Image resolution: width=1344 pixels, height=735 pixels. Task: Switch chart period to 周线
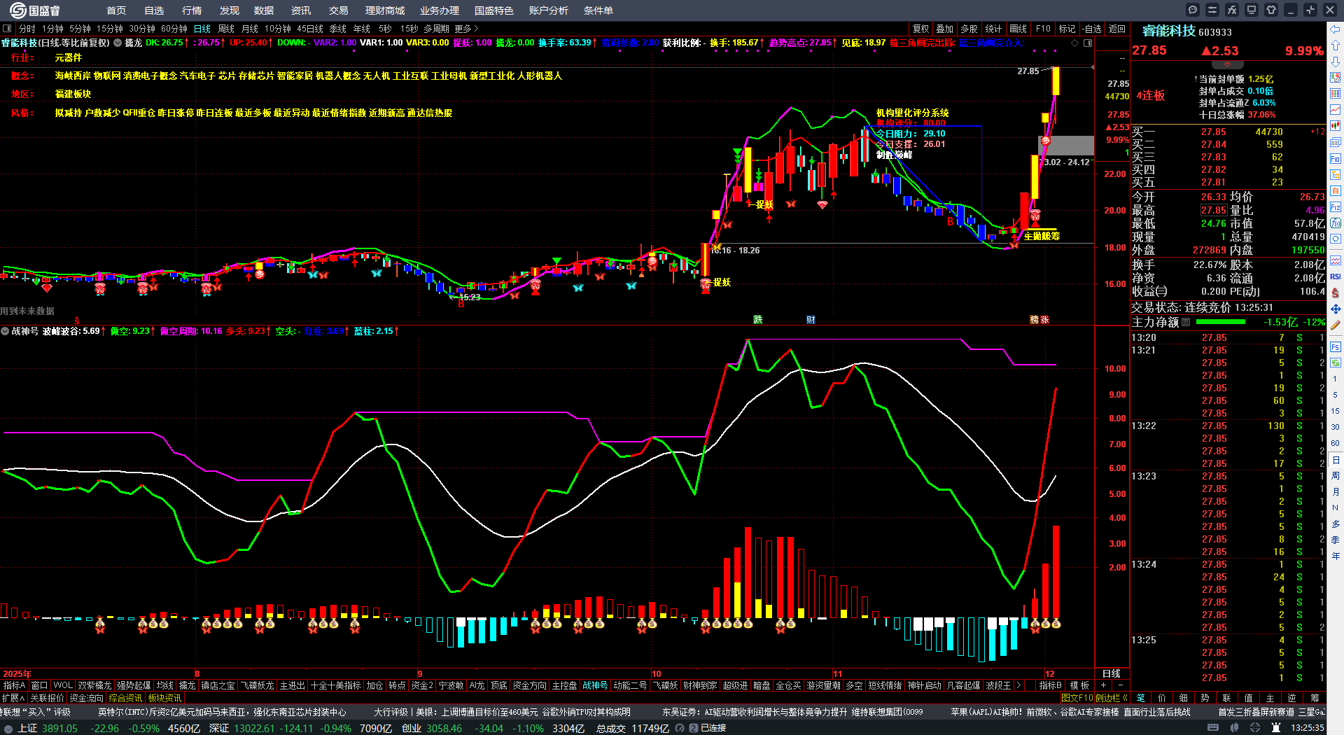(x=226, y=29)
